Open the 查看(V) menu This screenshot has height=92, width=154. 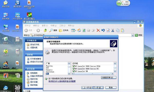click(x=45, y=26)
